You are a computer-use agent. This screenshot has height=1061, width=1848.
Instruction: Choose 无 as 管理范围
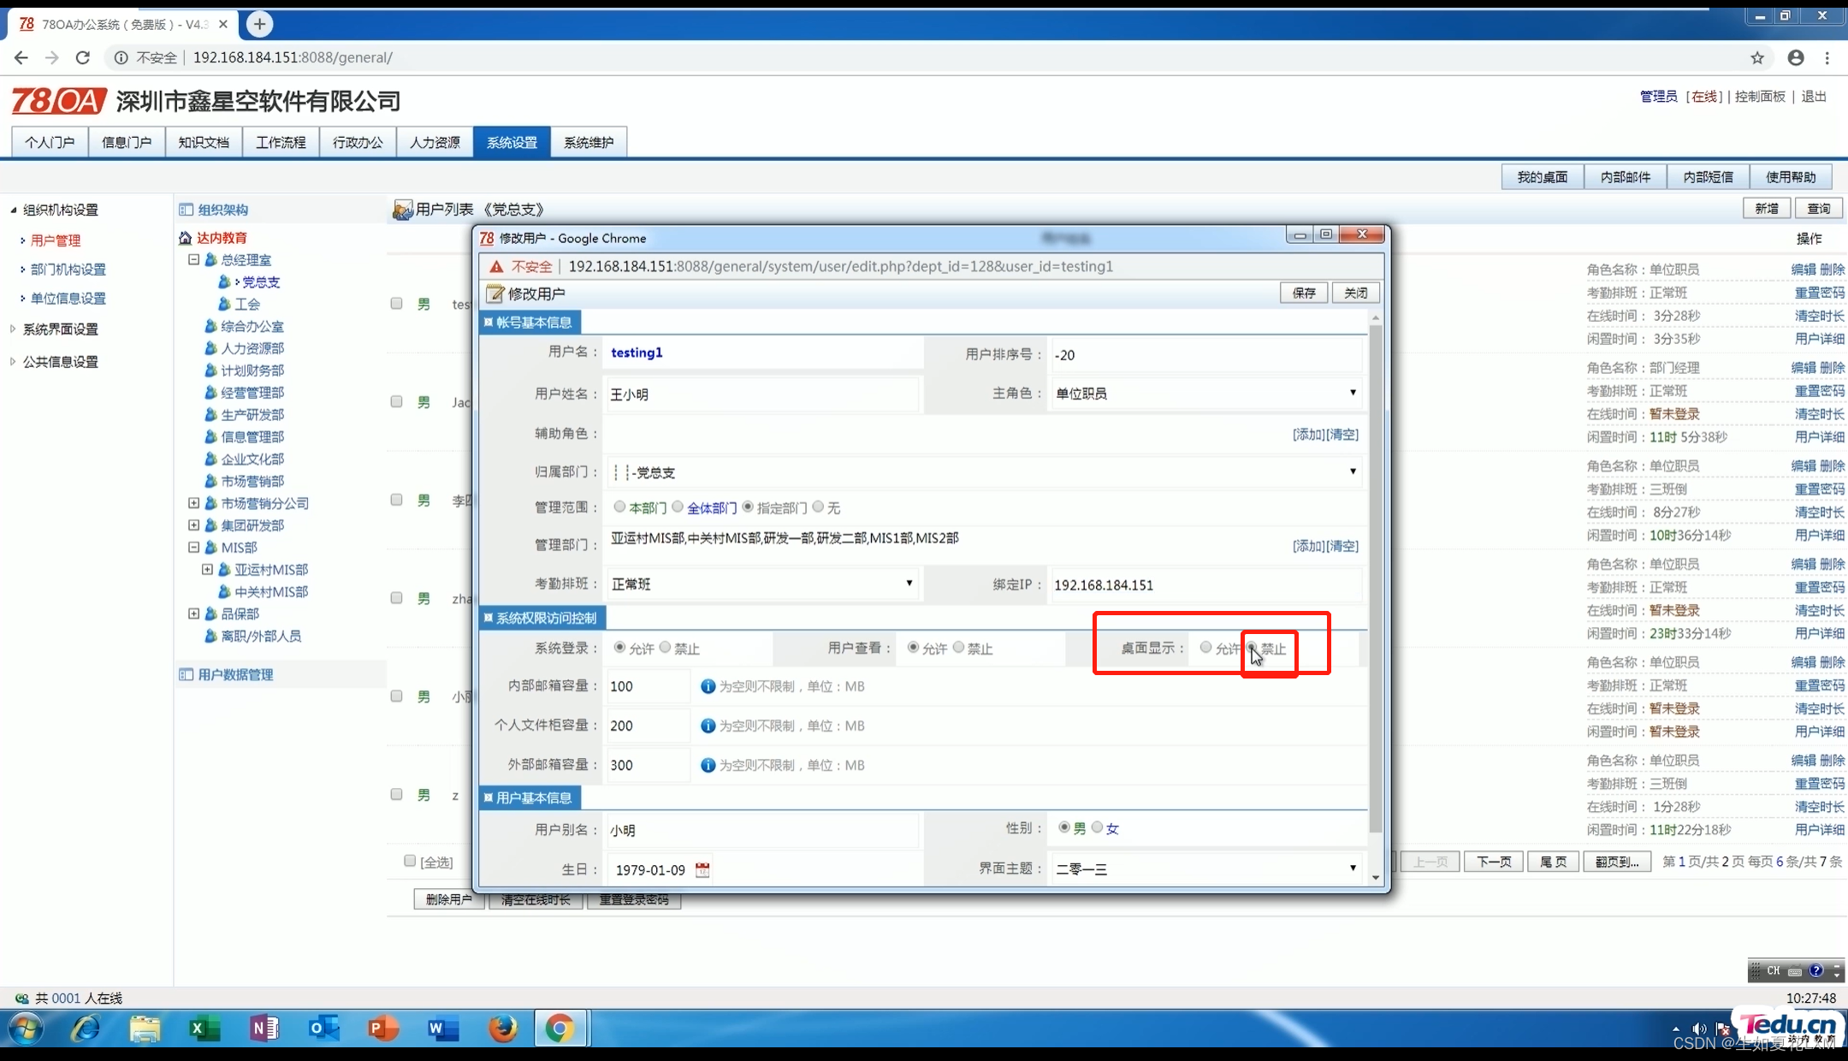point(818,507)
